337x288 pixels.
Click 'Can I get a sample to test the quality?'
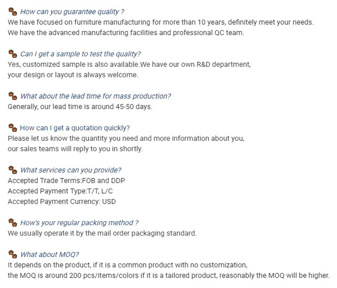click(80, 54)
